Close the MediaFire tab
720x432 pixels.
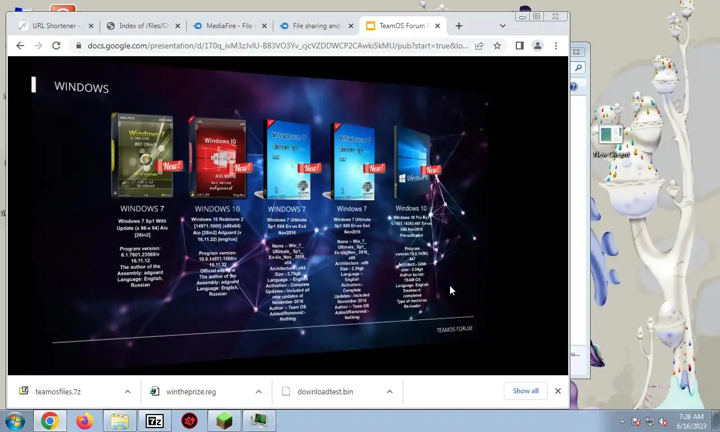[264, 26]
